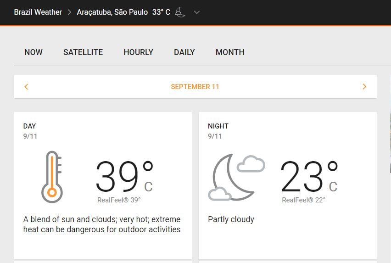The image size is (391, 263).
Task: Open the Brazil Weather breadcrumb link
Action: tap(38, 12)
